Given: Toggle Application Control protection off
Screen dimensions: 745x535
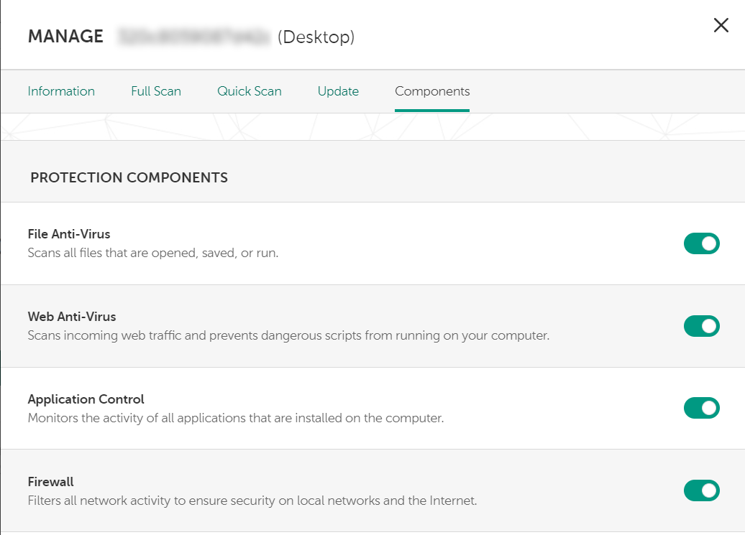Looking at the screenshot, I should point(701,409).
